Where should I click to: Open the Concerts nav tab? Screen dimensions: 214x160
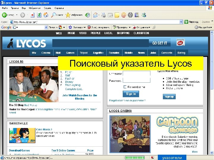coord(167,53)
